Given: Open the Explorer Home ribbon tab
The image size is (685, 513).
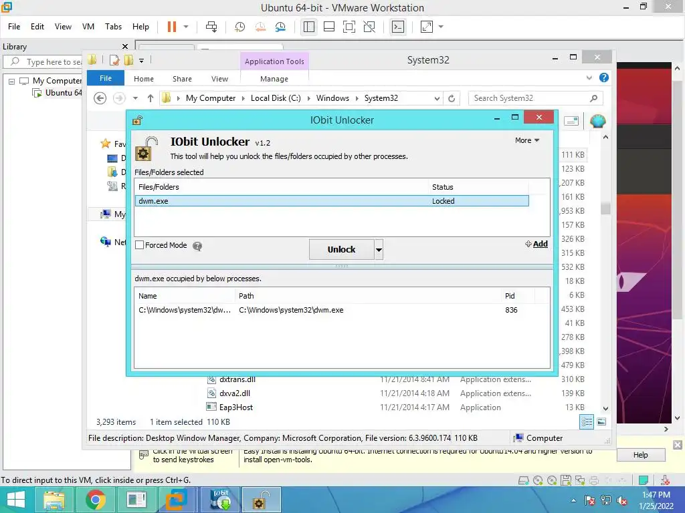Looking at the screenshot, I should click(x=144, y=79).
